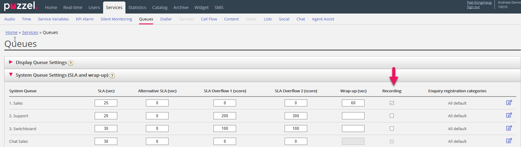Click the Sign out link
This screenshot has width=521, height=147.
(x=473, y=7)
